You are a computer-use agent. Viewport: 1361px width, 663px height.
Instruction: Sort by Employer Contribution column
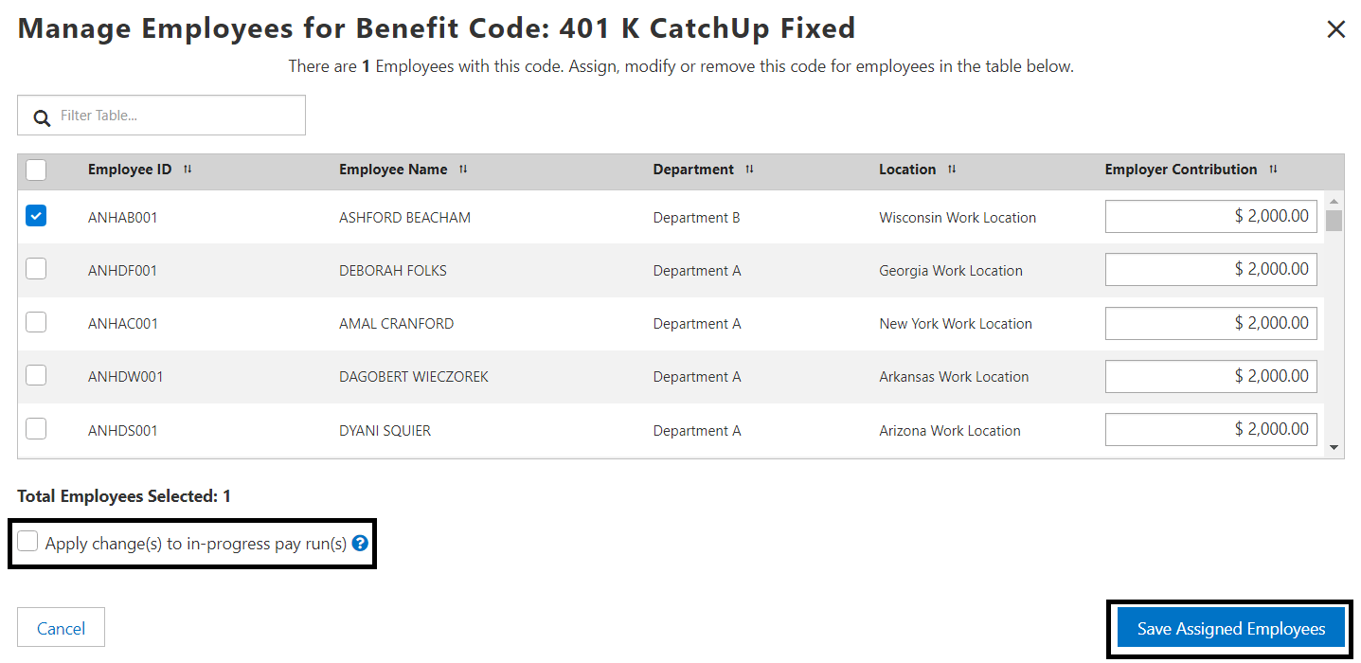click(x=1273, y=170)
